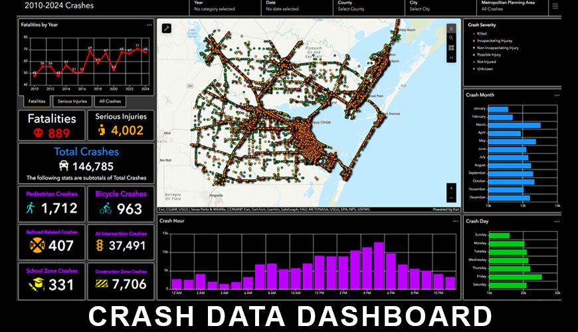The width and height of the screenshot is (578, 332).
Task: Click the Serious Injuries person icon
Action: [102, 129]
